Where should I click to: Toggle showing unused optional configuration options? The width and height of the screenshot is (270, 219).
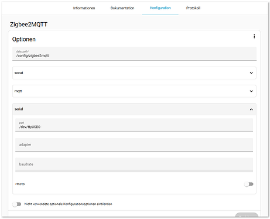point(17,204)
